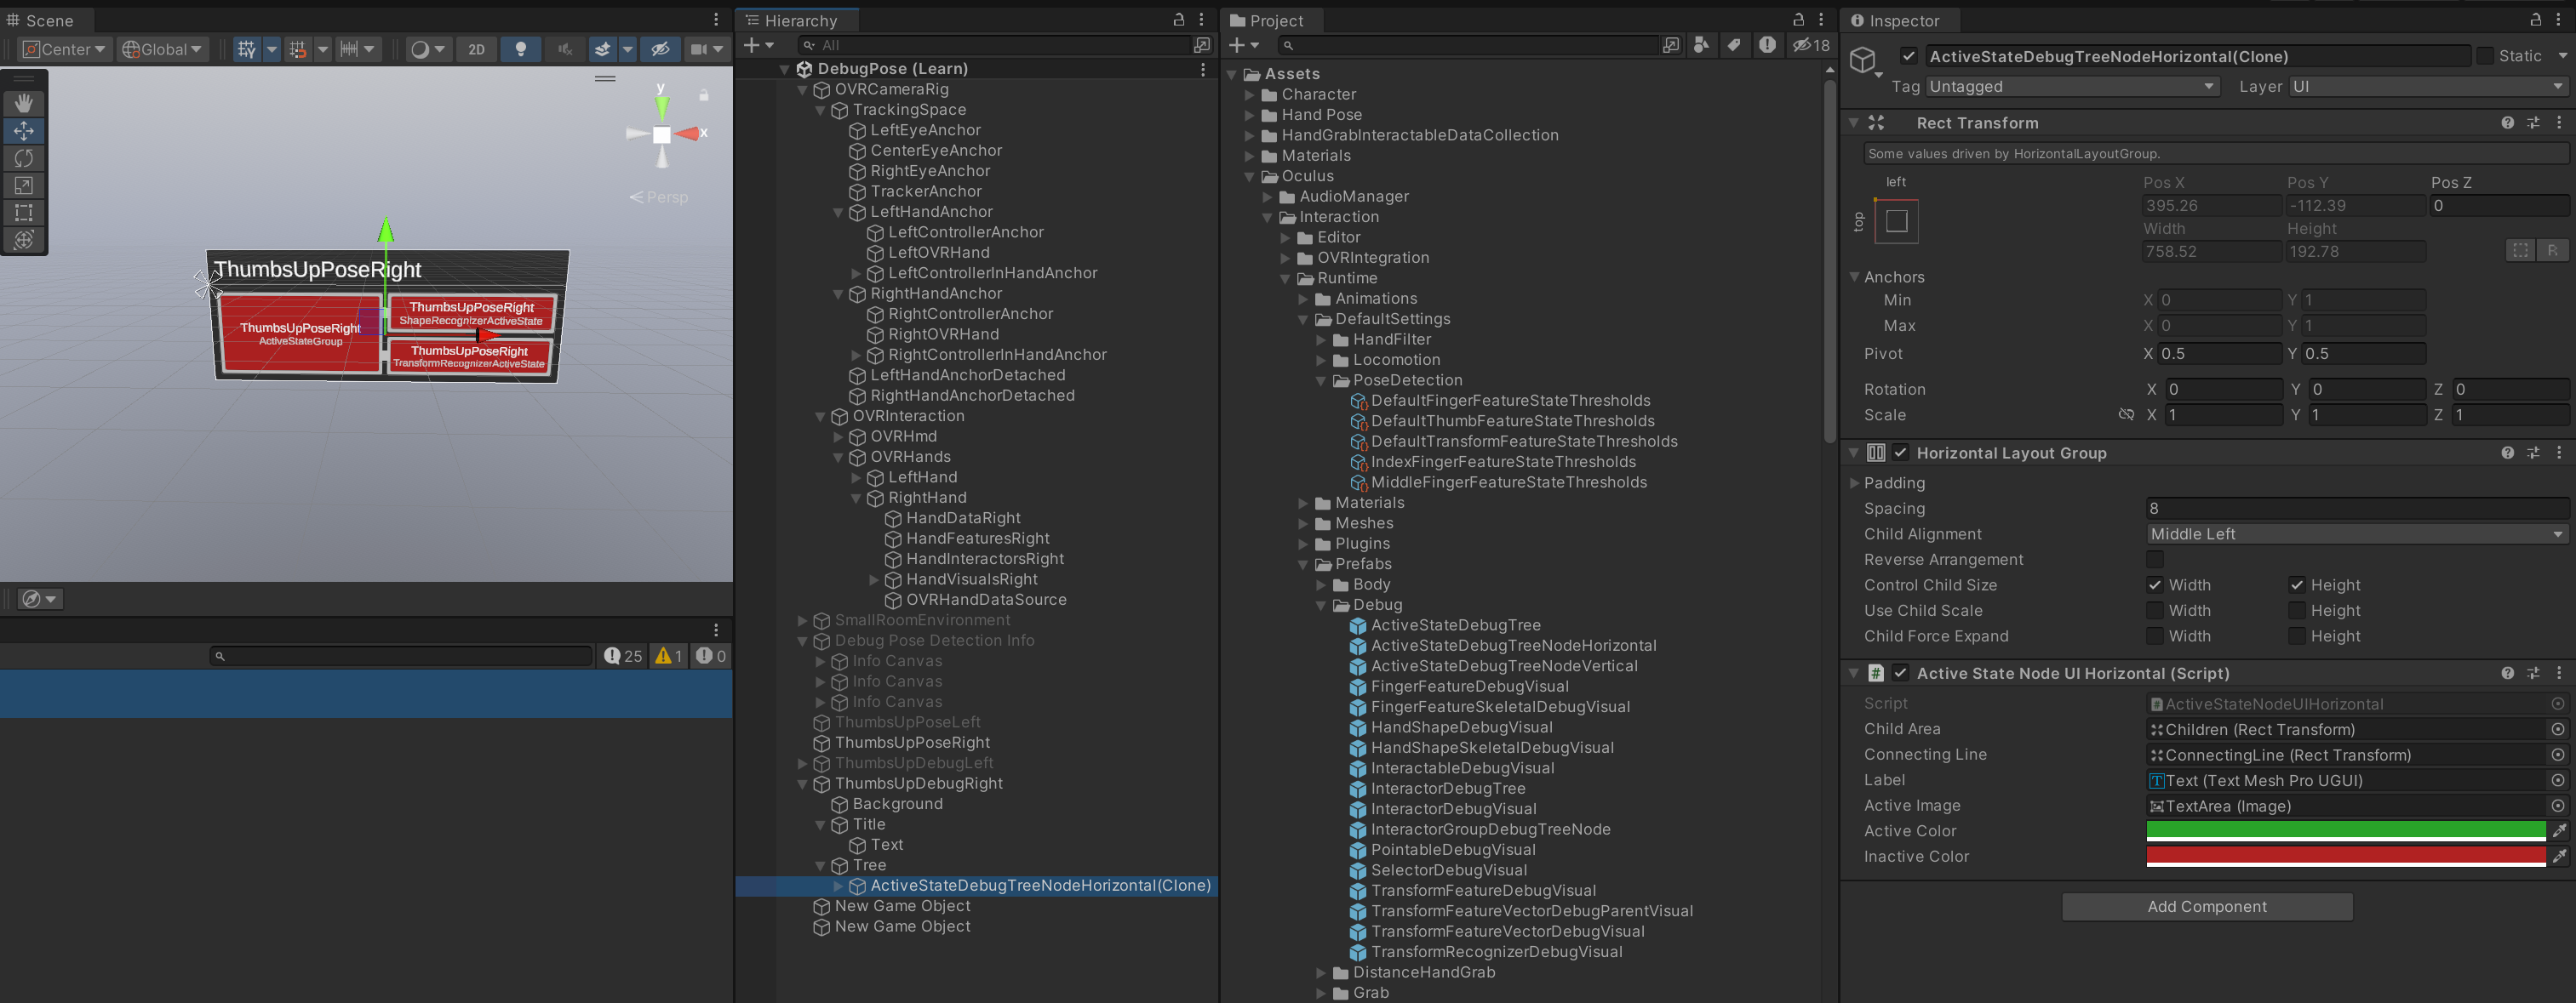
Task: Open eyedropper for Active Color
Action: 2559,831
